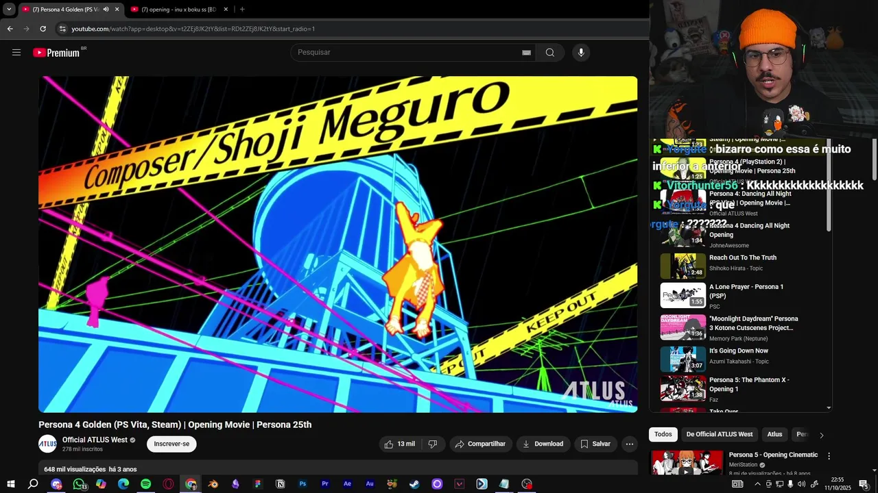
Task: Open Notion from the taskbar
Action: point(280,484)
